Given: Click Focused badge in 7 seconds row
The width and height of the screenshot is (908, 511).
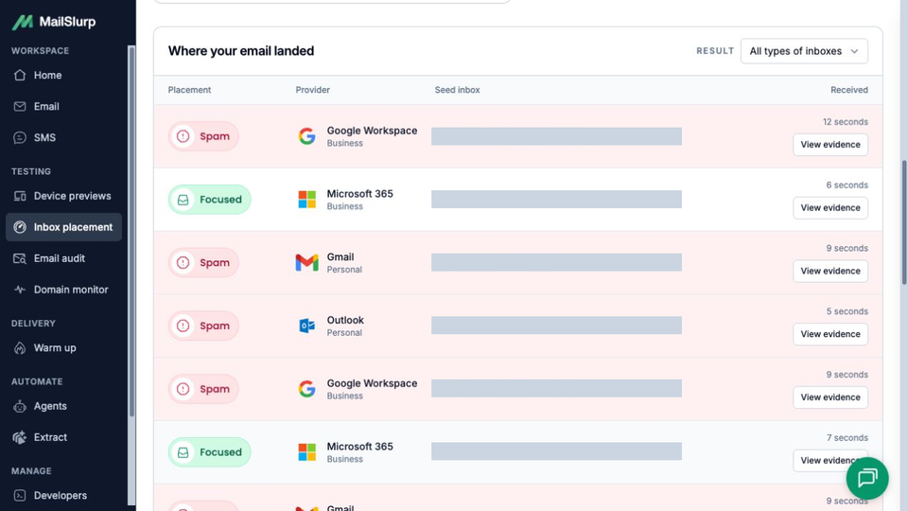Looking at the screenshot, I should [210, 452].
